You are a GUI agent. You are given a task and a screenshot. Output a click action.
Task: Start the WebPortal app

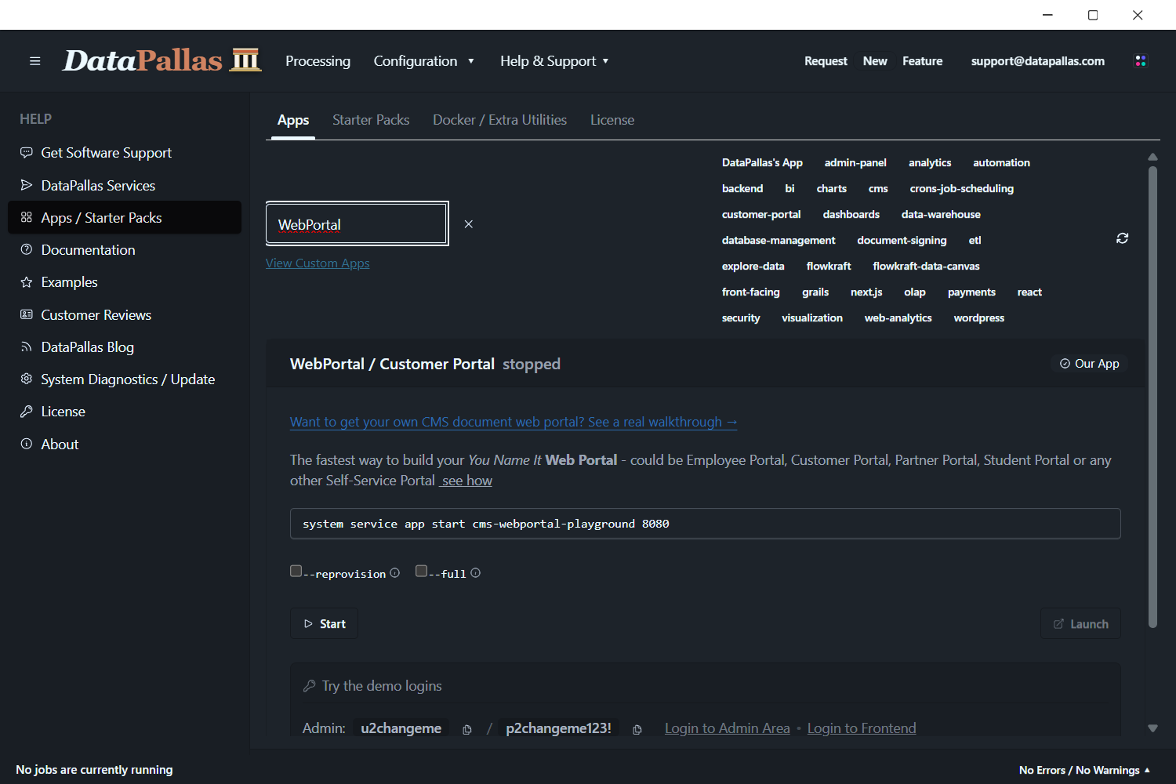coord(325,624)
